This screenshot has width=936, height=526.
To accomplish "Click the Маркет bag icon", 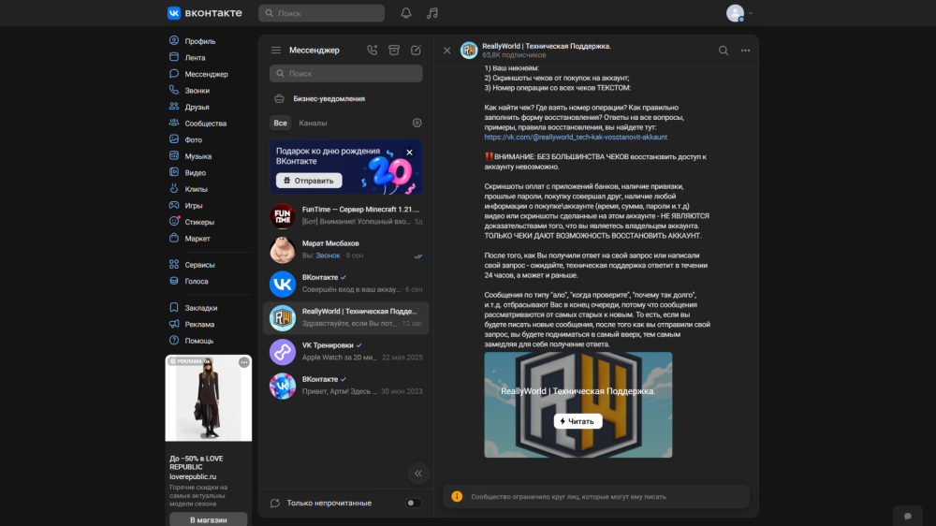I will [x=174, y=238].
